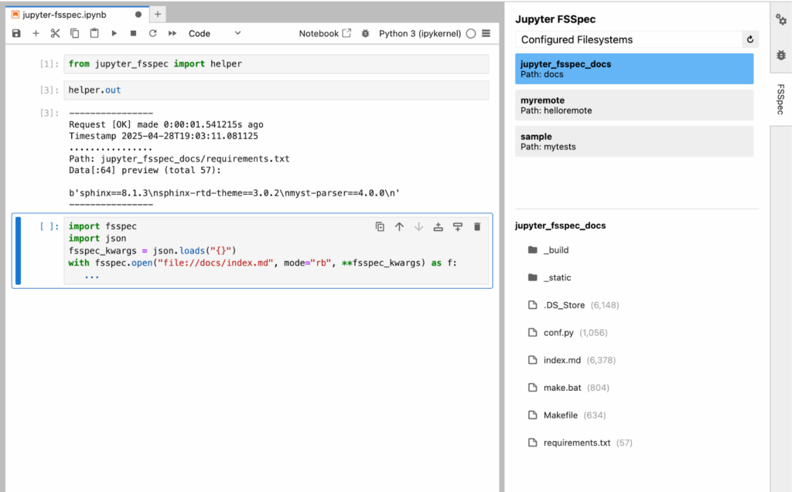Select sample filesystem entry
Viewport: 792px width, 492px height.
click(x=634, y=141)
